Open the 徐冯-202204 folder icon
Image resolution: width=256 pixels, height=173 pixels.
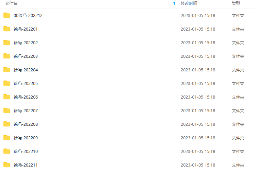[x=7, y=70]
